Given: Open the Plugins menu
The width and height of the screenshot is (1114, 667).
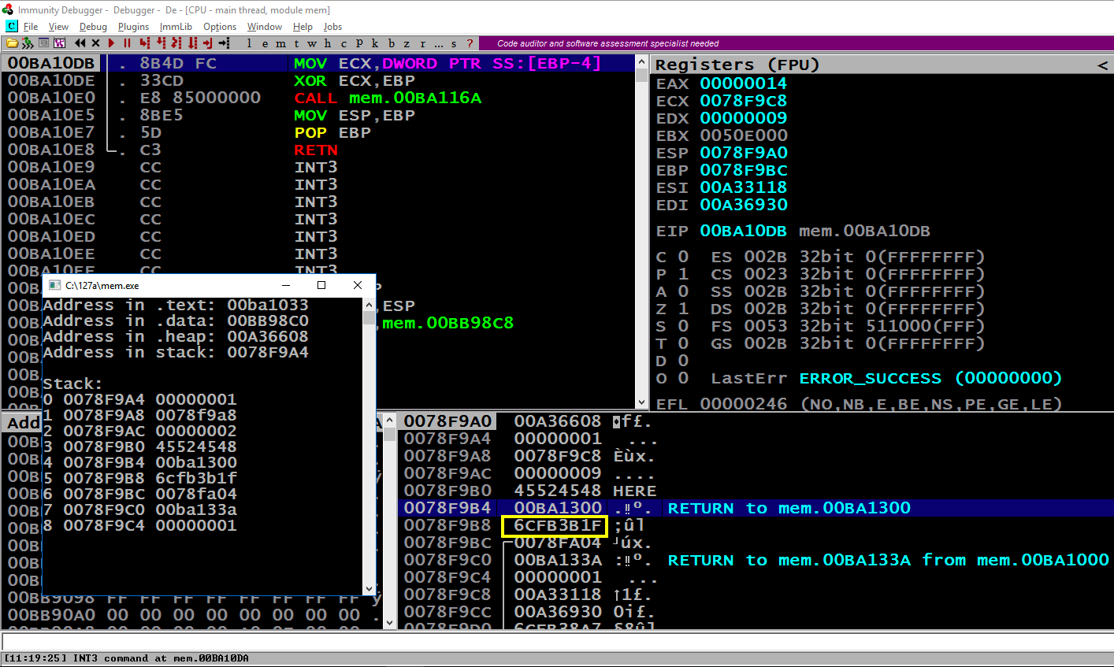Looking at the screenshot, I should (134, 27).
